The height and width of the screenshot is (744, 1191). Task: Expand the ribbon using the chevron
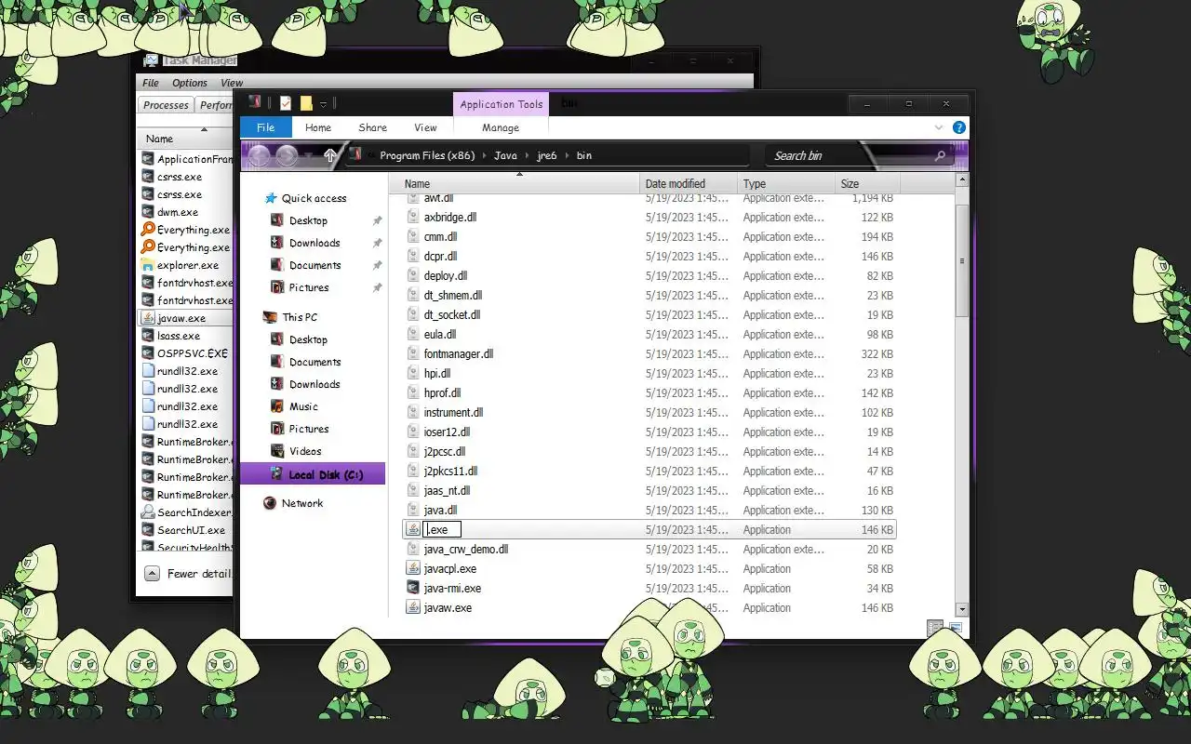[x=938, y=127]
